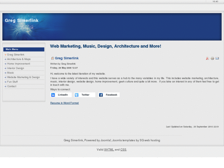Open the XHTML validation link
224x168 pixels.
(109, 150)
